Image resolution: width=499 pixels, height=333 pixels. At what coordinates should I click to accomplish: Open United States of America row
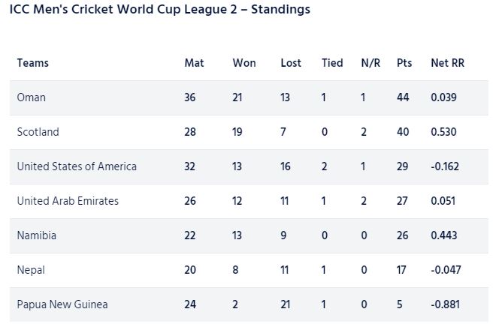pyautogui.click(x=249, y=166)
